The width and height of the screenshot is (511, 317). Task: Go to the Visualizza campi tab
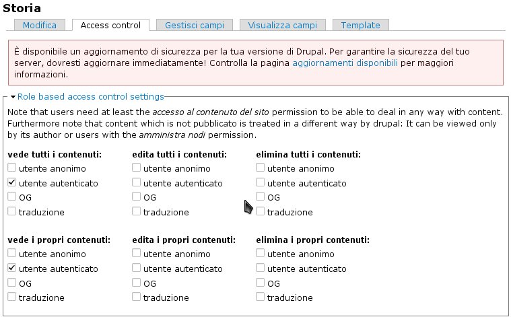pyautogui.click(x=282, y=25)
